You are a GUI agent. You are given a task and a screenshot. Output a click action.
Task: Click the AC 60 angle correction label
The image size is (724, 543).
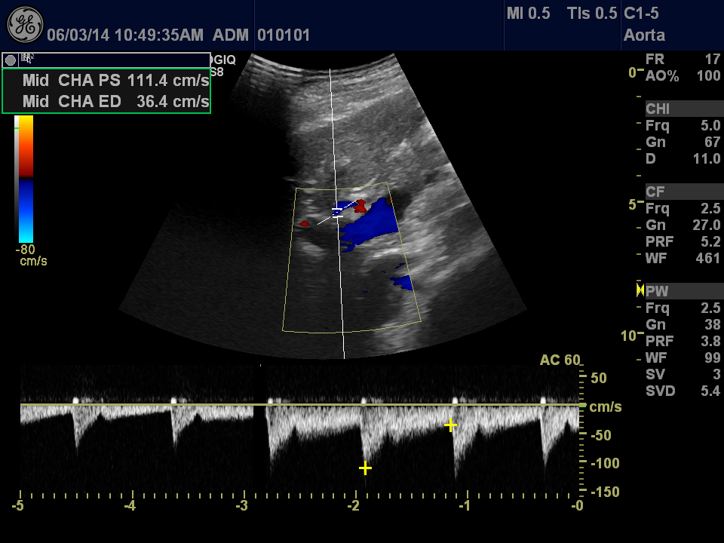(560, 360)
